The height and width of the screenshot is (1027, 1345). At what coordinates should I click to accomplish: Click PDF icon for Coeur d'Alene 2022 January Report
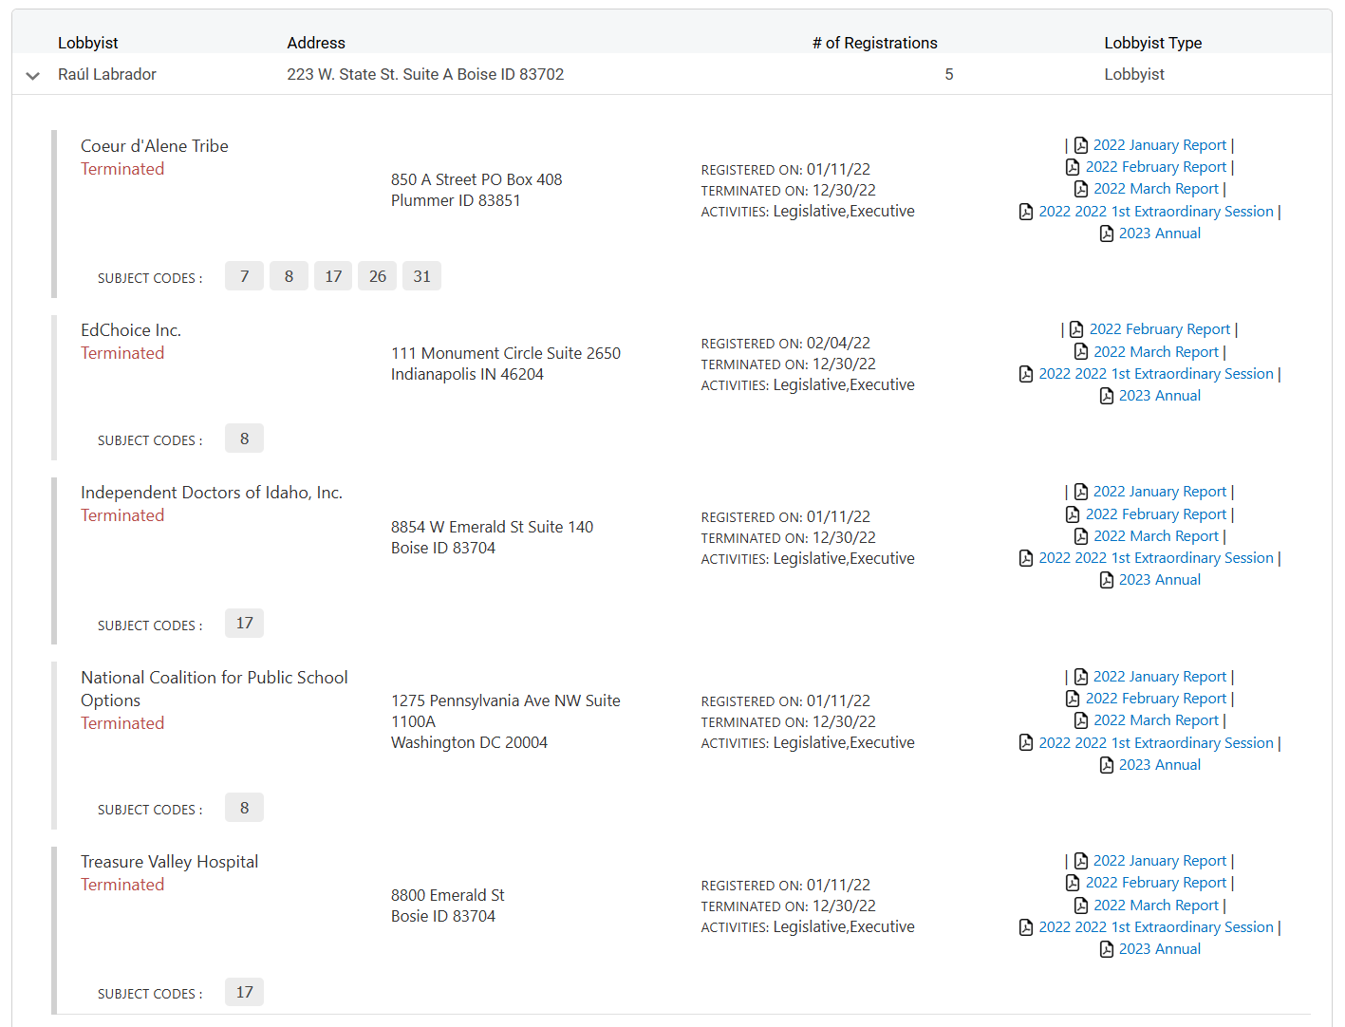[x=1080, y=145]
